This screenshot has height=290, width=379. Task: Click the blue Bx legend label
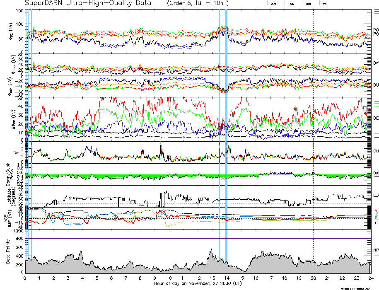point(376,217)
